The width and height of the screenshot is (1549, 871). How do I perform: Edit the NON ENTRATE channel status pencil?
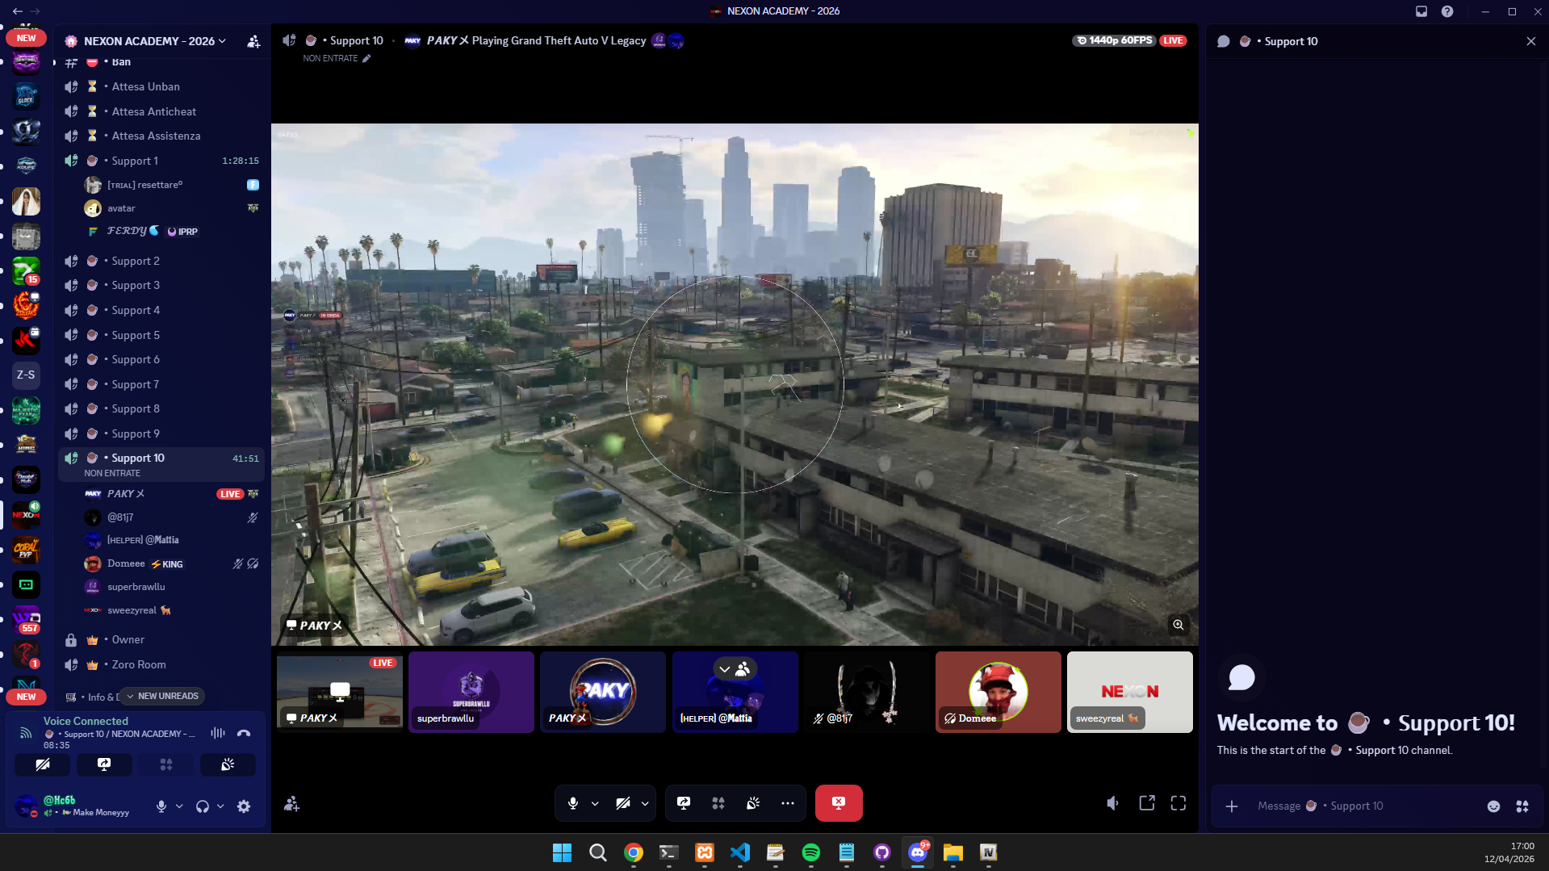[x=366, y=58]
